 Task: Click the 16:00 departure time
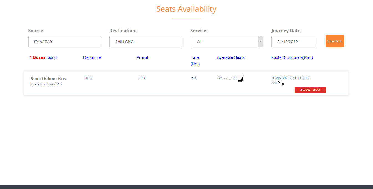88,78
